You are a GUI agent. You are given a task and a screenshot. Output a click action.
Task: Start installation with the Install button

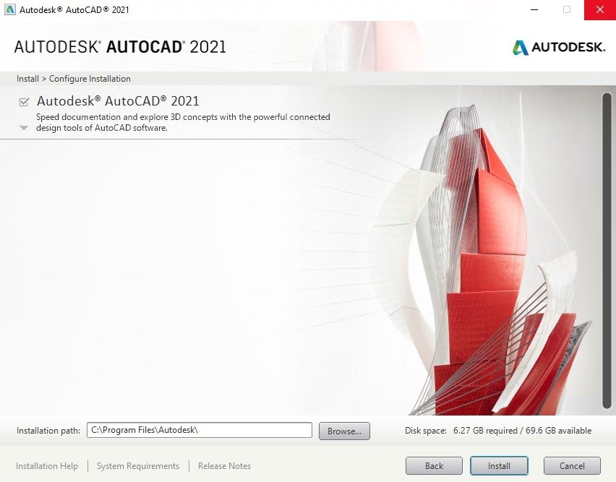click(x=499, y=466)
